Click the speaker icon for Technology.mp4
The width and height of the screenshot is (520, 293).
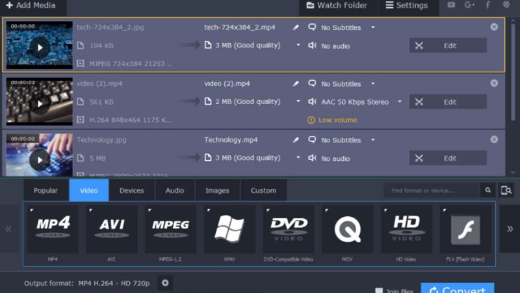(x=312, y=158)
